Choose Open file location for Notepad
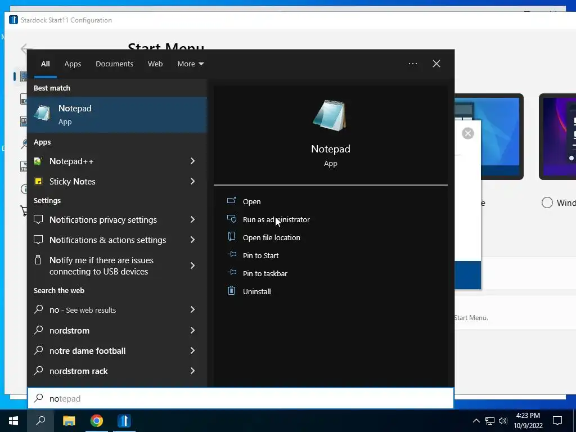 point(272,237)
